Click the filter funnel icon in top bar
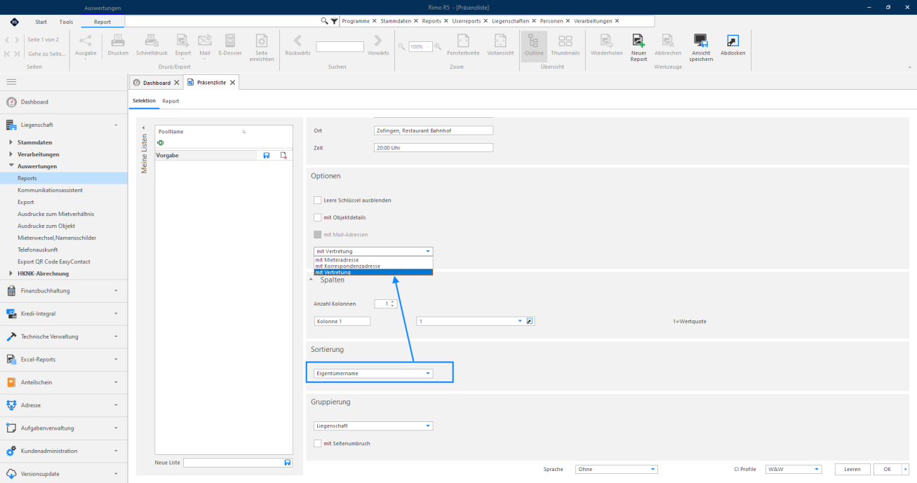 tap(335, 21)
